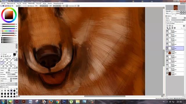This screenshot has height=104, width=186.
Task: Toggle the selection source checkbox
Action: pyautogui.click(x=166, y=23)
